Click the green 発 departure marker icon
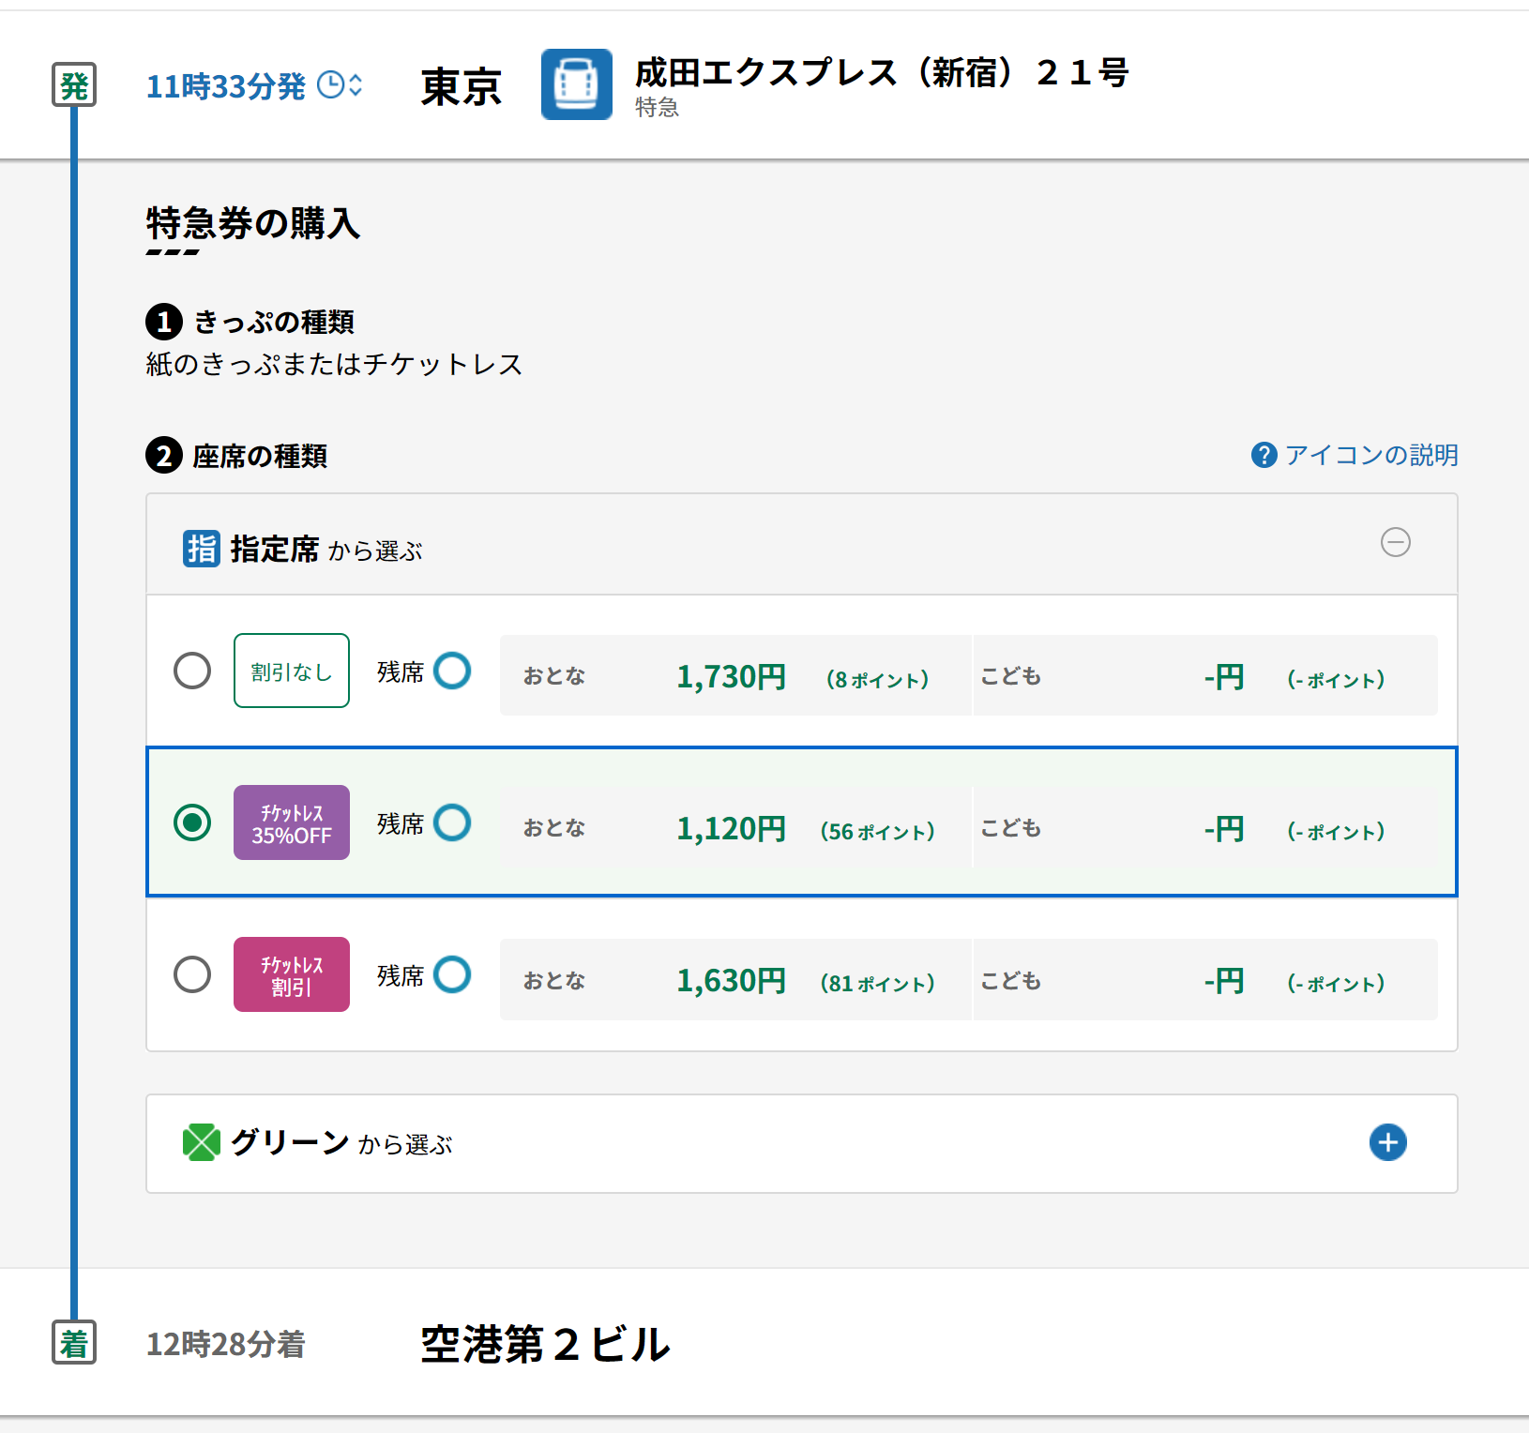The height and width of the screenshot is (1433, 1529). click(x=74, y=85)
